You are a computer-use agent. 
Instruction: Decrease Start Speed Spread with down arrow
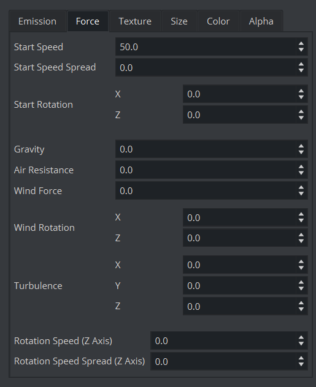[301, 70]
